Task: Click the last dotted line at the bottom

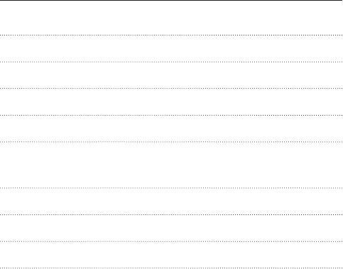Action: [171, 268]
